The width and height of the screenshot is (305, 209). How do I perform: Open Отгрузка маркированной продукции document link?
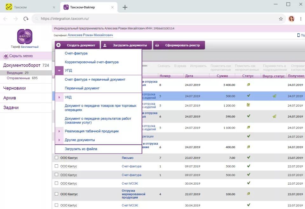(x=133, y=194)
